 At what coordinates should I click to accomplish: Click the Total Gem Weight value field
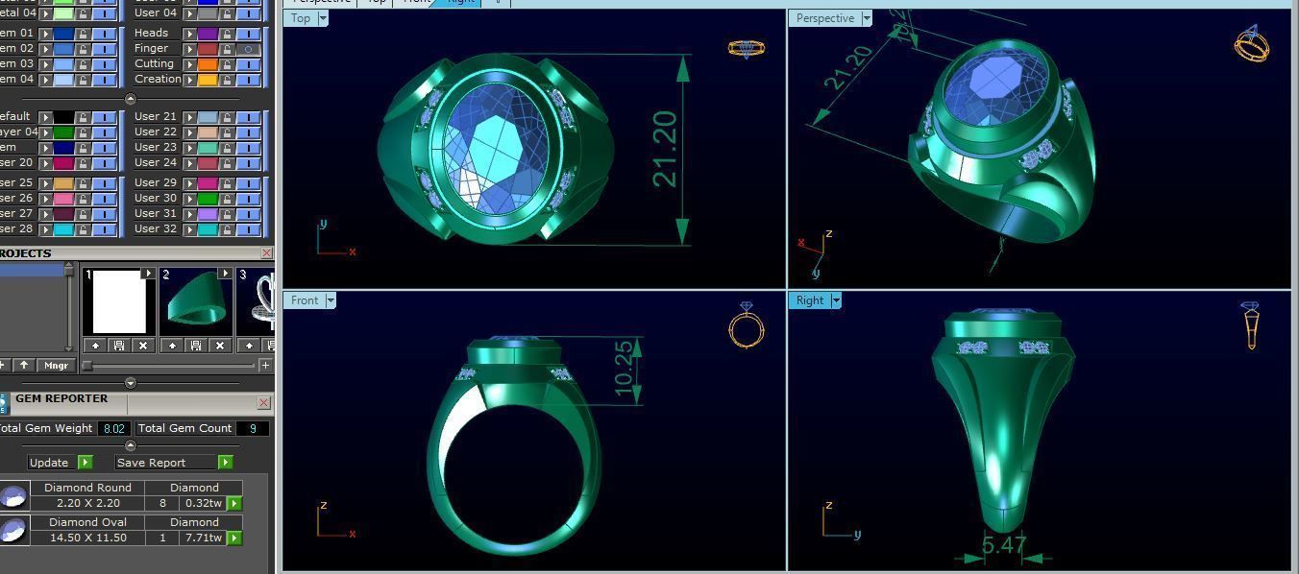(x=114, y=428)
